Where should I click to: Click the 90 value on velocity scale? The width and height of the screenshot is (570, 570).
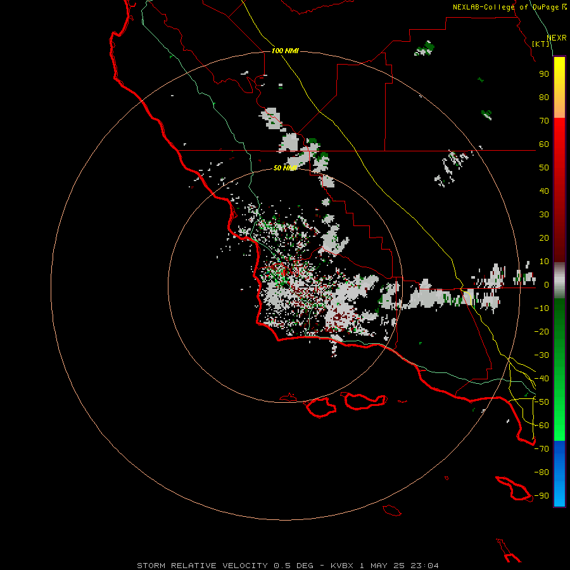coord(544,74)
